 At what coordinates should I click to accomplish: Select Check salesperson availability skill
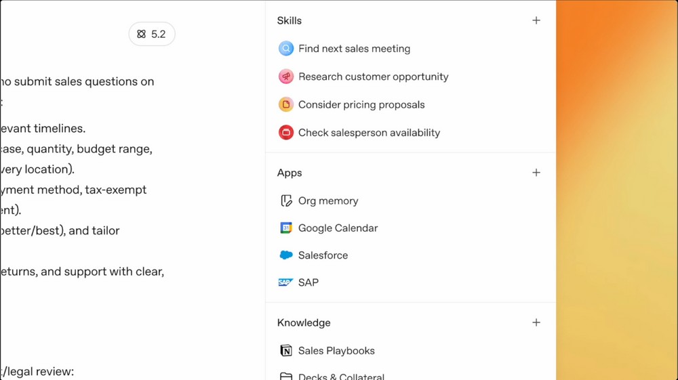(369, 133)
